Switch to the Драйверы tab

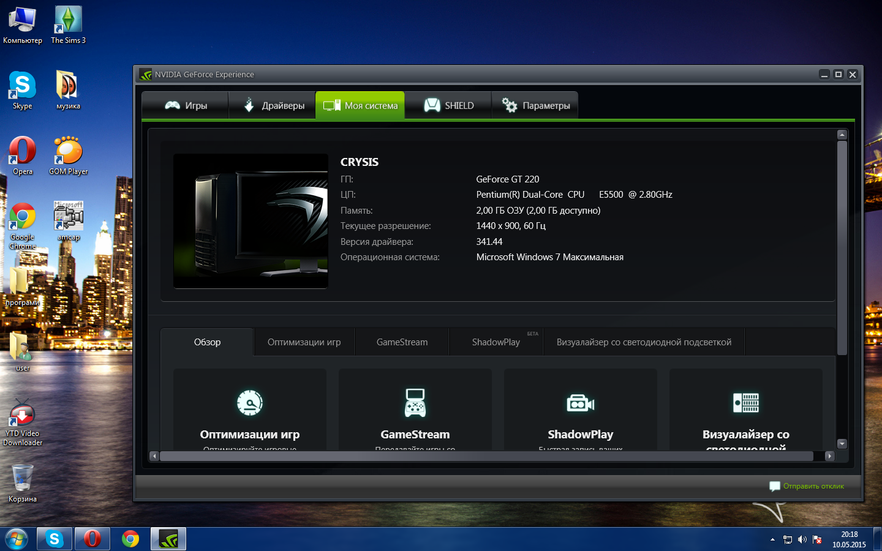pos(272,105)
